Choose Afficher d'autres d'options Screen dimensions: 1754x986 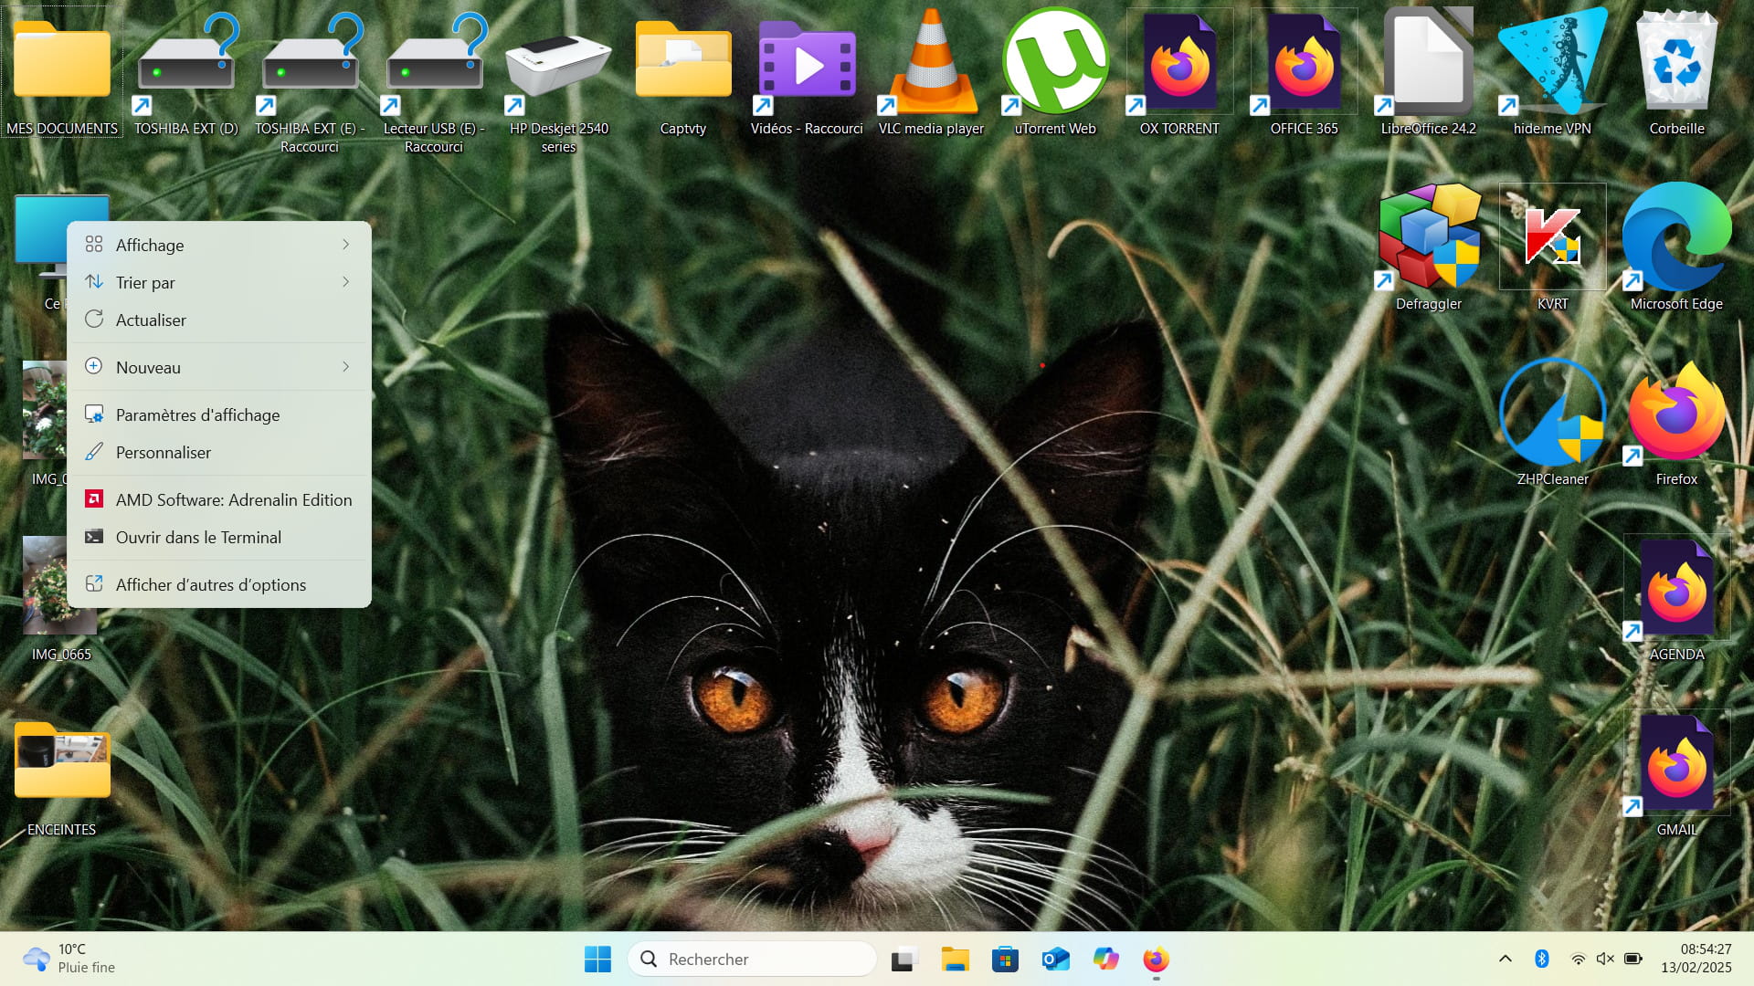click(x=219, y=584)
